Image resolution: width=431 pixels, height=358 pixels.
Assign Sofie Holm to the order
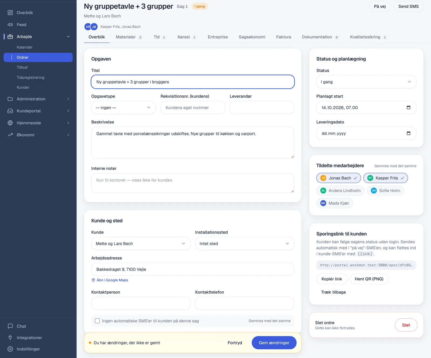tap(385, 191)
